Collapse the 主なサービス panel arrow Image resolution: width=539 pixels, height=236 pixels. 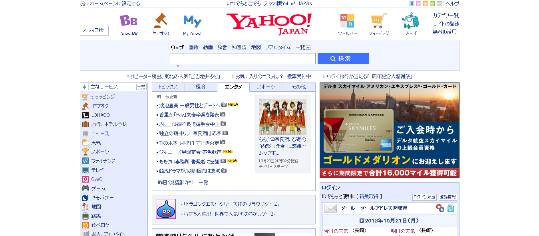(84, 87)
